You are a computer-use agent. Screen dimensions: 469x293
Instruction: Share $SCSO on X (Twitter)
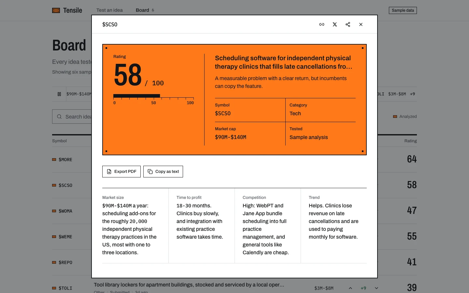pyautogui.click(x=335, y=24)
